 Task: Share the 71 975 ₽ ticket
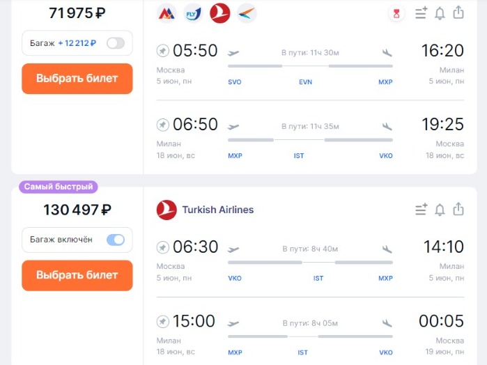tap(458, 13)
